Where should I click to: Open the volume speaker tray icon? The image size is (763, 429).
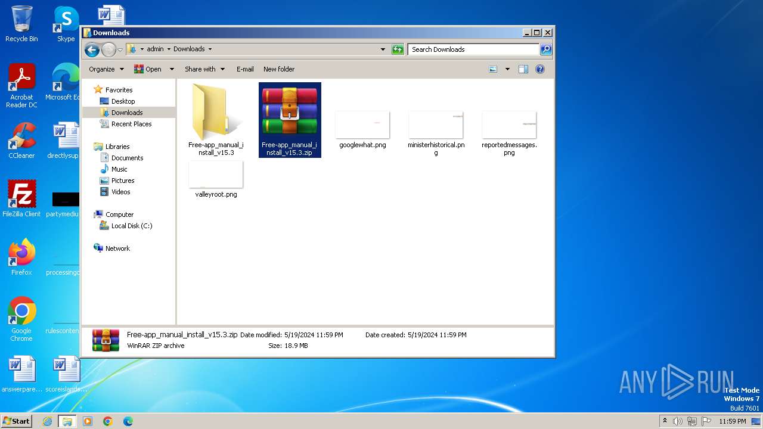tap(678, 421)
